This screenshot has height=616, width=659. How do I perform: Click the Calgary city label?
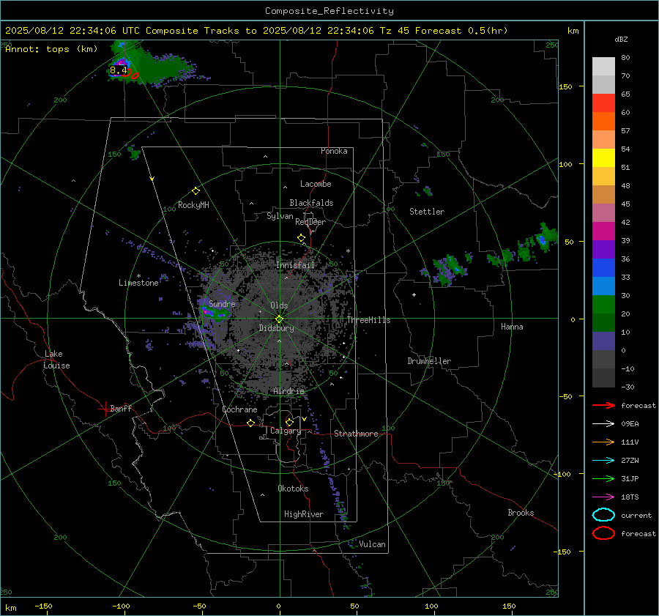[x=286, y=431]
